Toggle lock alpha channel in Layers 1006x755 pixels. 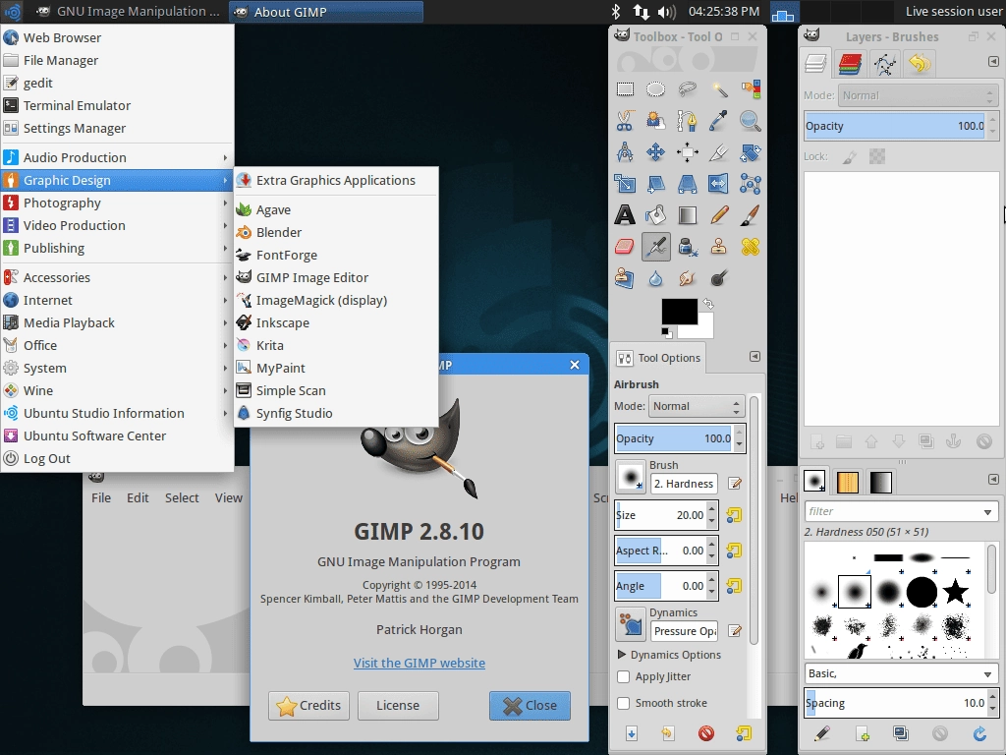point(877,156)
